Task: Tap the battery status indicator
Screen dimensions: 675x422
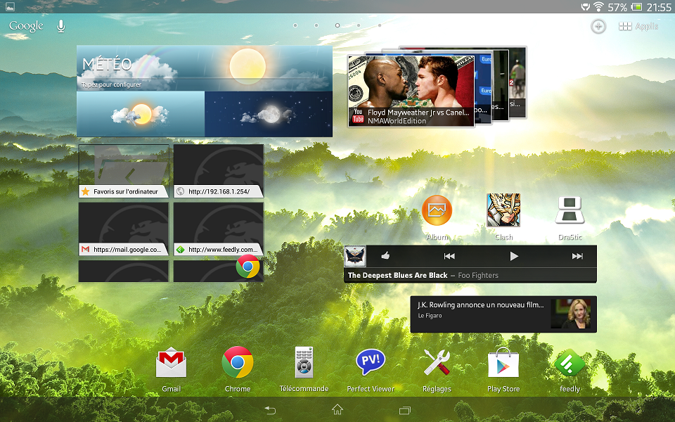Action: pos(636,6)
